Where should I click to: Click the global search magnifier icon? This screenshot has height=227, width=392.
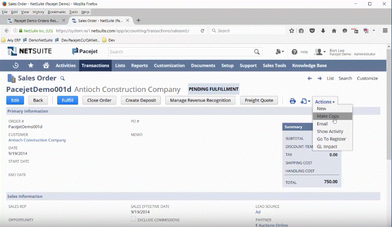[x=257, y=52]
